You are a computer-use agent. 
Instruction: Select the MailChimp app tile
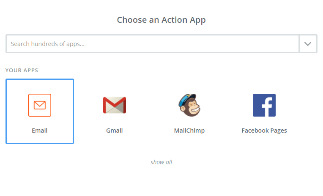[189, 112]
